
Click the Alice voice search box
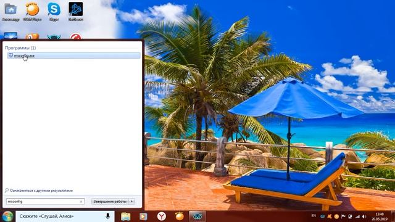click(x=65, y=216)
